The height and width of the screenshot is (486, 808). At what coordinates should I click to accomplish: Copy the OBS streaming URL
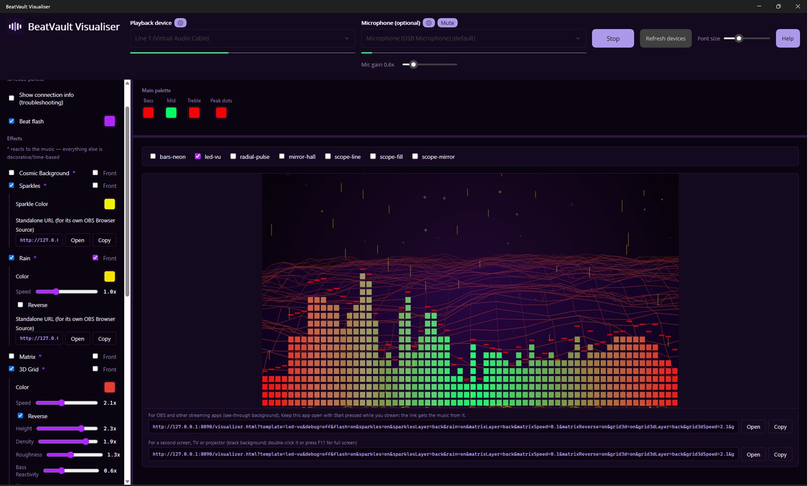780,427
